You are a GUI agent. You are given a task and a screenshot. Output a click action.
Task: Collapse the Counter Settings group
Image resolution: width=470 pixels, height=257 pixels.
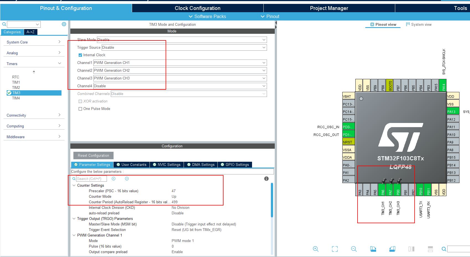coord(74,185)
